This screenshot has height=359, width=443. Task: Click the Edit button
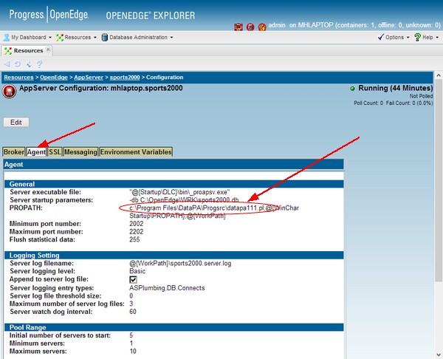click(x=16, y=123)
